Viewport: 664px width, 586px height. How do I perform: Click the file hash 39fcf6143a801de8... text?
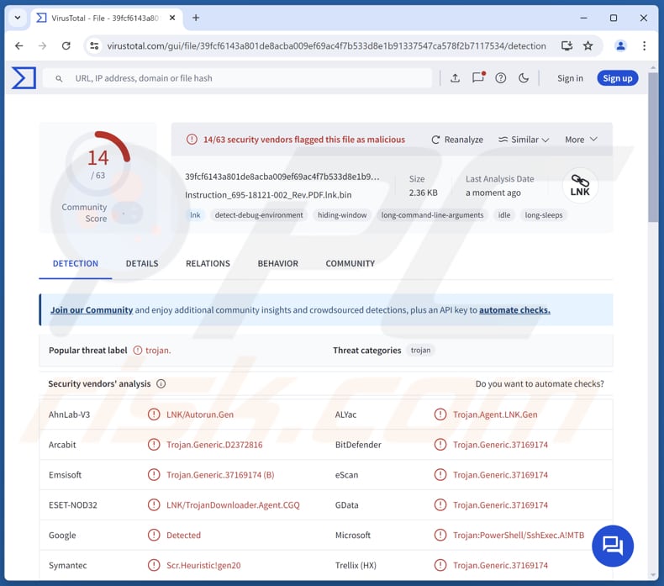pos(282,177)
